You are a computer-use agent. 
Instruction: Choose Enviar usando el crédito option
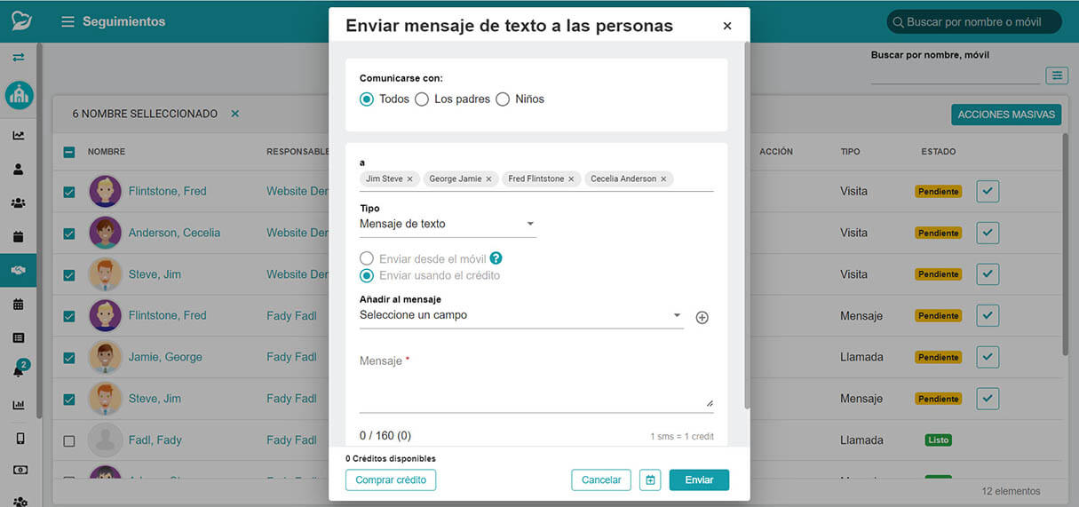(367, 275)
